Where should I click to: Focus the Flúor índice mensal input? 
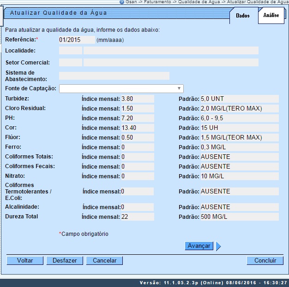pyautogui.click(x=137, y=137)
